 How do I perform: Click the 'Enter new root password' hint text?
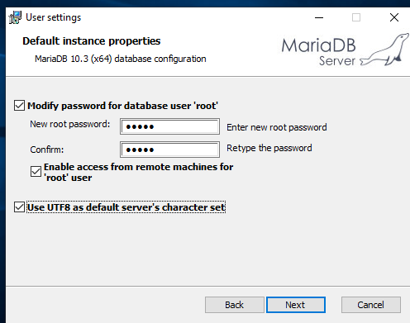pos(277,127)
